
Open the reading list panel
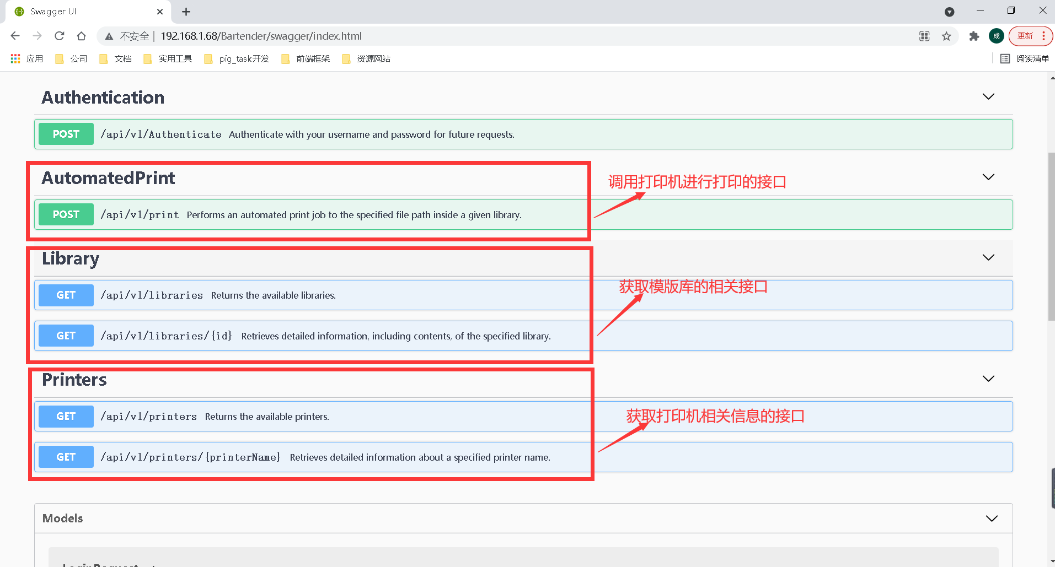1025,58
